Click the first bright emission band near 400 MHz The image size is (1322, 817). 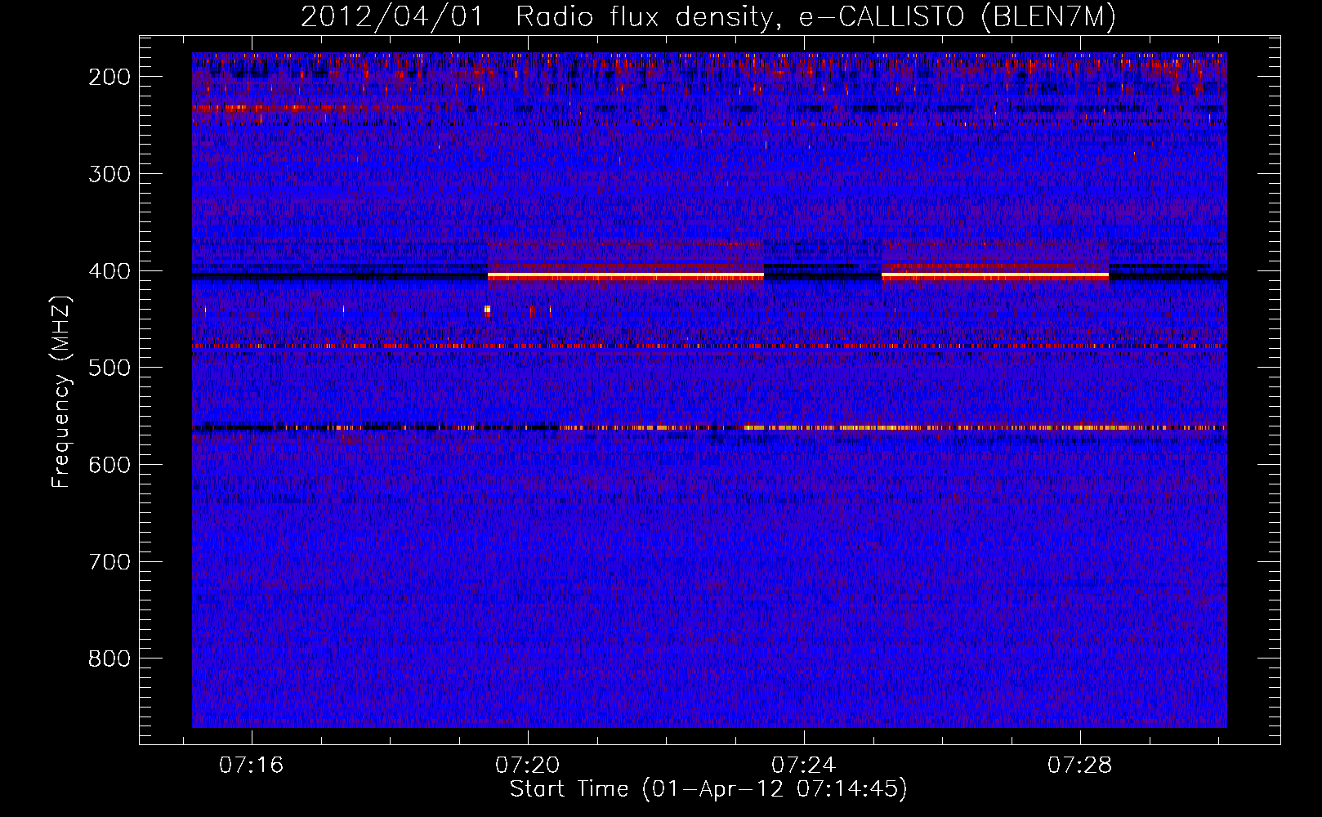point(626,277)
